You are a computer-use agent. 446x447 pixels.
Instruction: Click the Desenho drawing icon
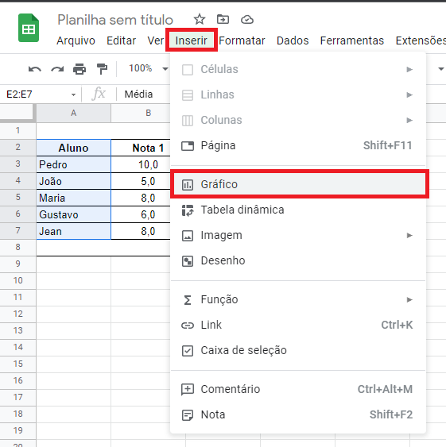pos(188,261)
